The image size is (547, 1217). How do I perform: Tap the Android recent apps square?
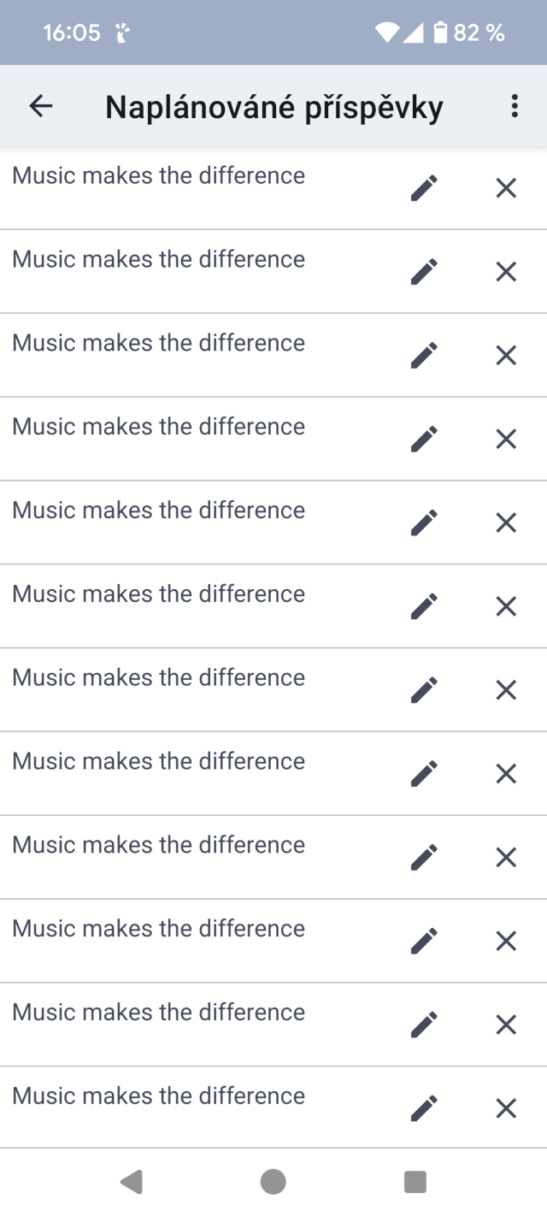[415, 1182]
